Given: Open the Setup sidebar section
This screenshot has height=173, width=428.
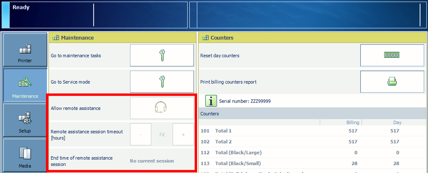Looking at the screenshot, I should tap(25, 121).
